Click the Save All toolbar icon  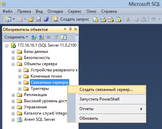click(x=46, y=19)
